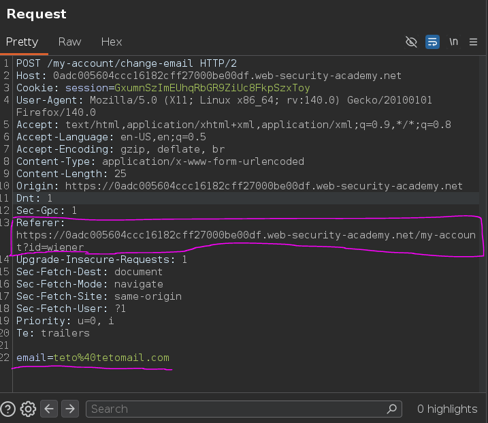The image size is (488, 423).
Task: Click the Firefox/140.0 continuation text
Action: pos(56,112)
